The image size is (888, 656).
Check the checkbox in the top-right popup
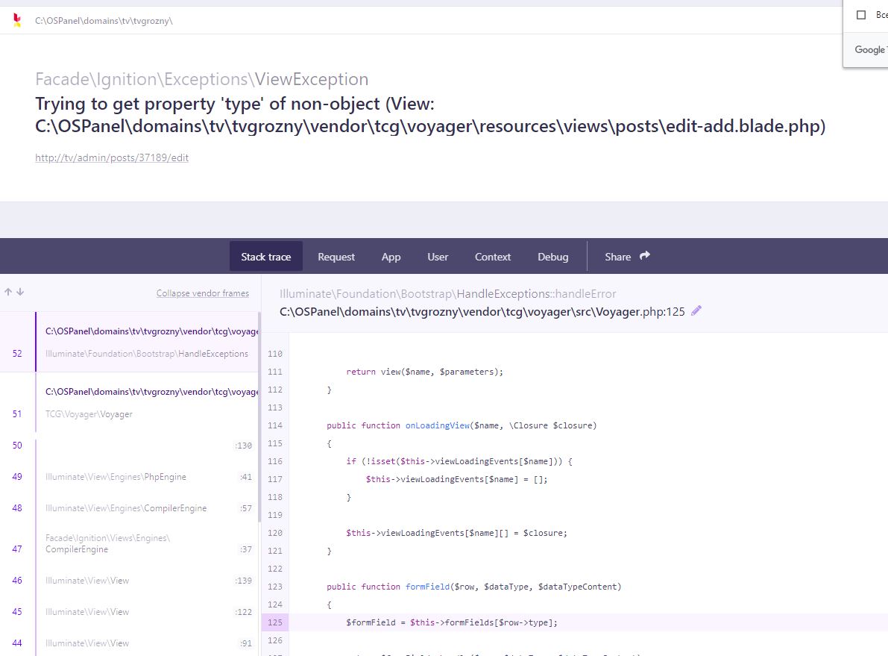861,14
